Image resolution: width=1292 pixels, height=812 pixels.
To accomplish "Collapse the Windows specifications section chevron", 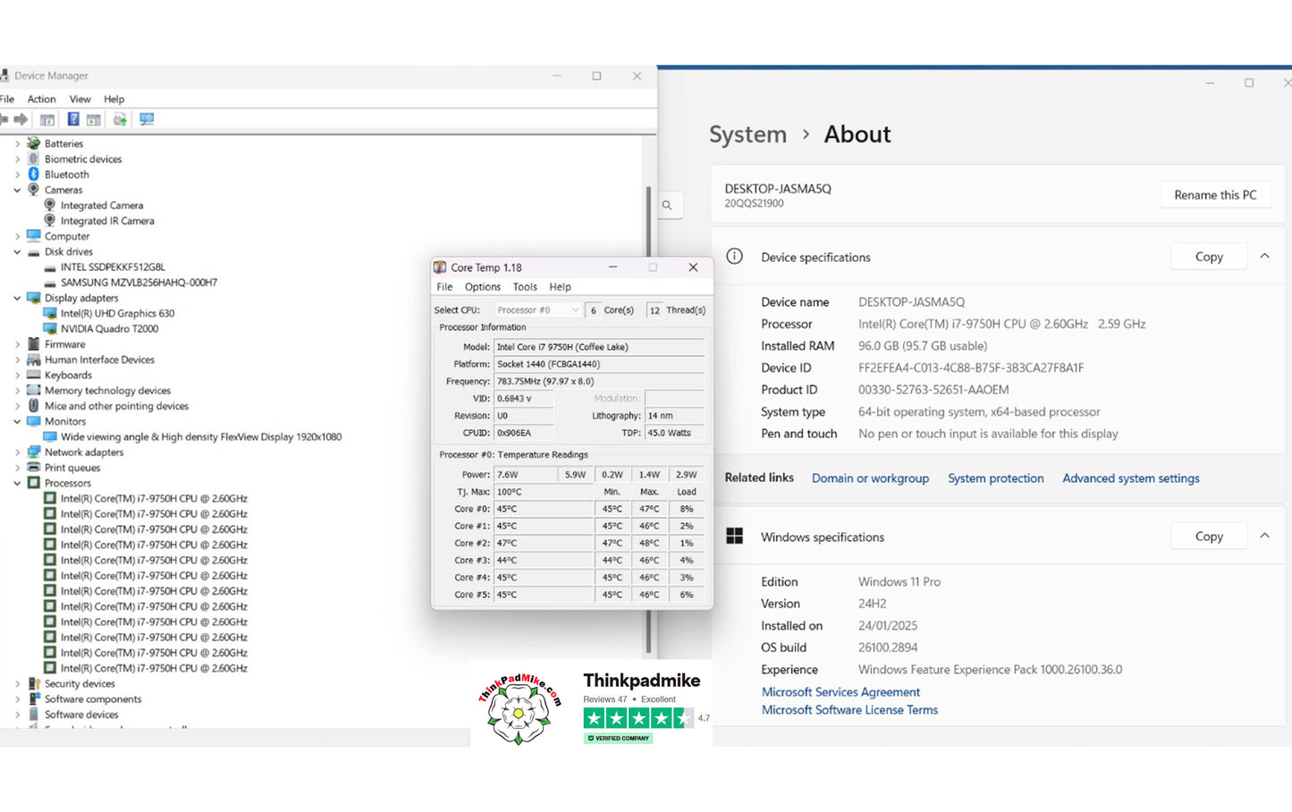I will tap(1264, 536).
